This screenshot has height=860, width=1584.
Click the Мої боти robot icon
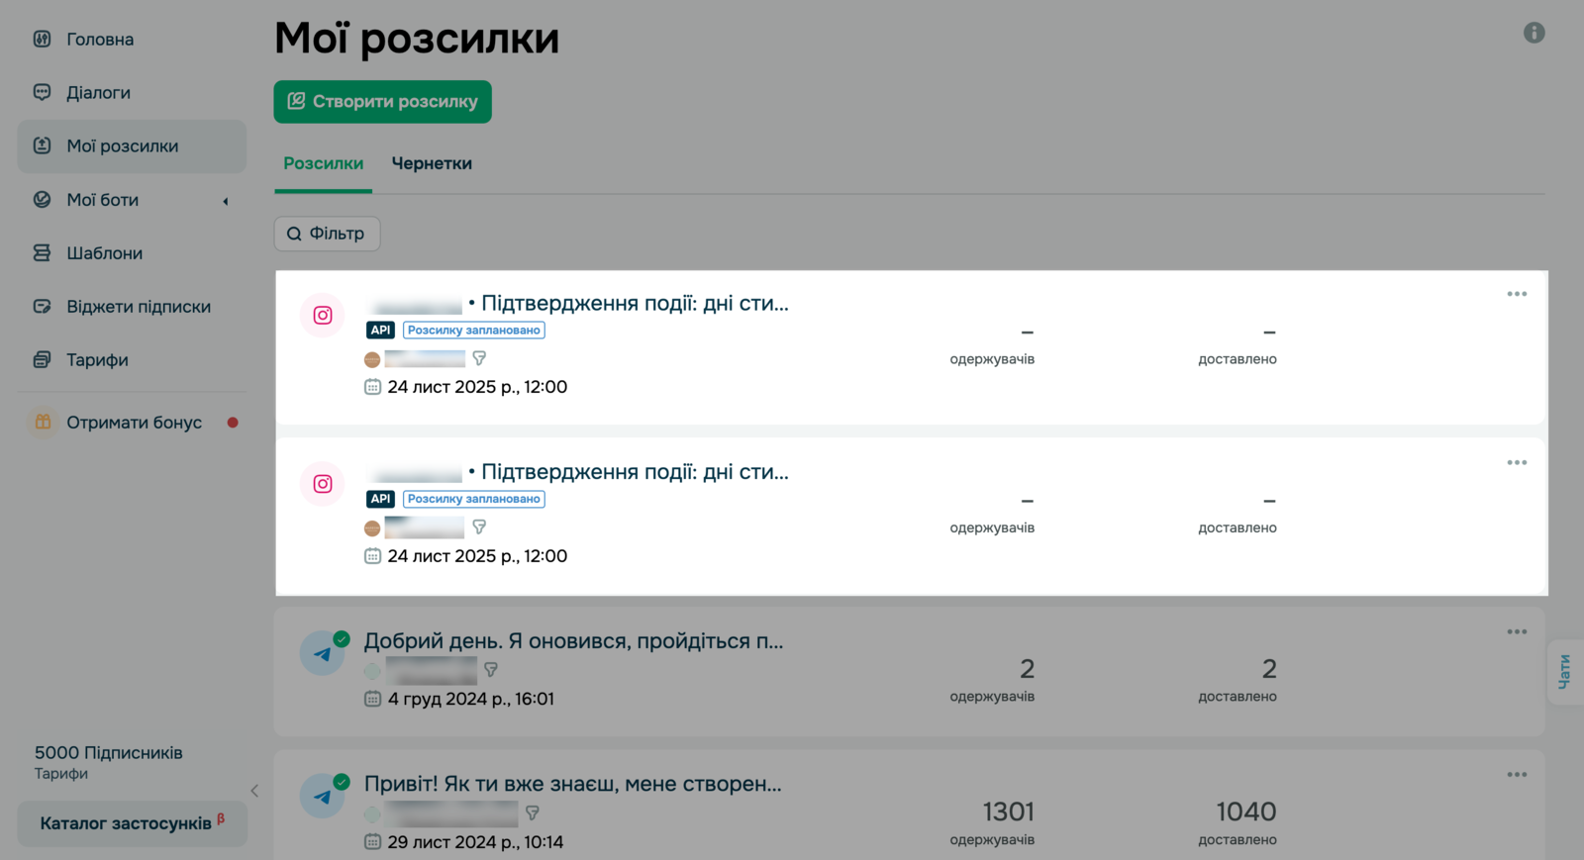pos(42,200)
